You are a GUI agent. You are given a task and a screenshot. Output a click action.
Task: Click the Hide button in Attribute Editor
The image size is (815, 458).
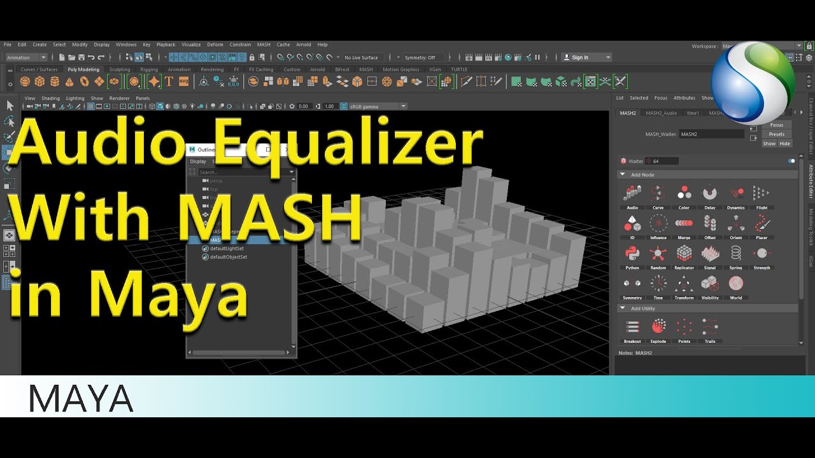click(784, 144)
